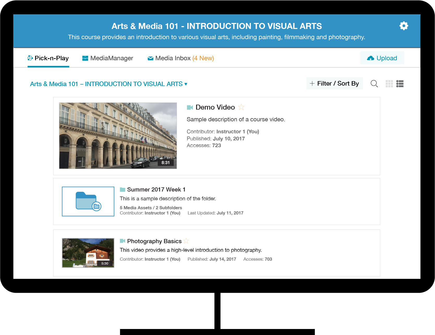Image resolution: width=435 pixels, height=335 pixels.
Task: Click 'Last Updated: July 11, 2017' text
Action: [x=215, y=213]
